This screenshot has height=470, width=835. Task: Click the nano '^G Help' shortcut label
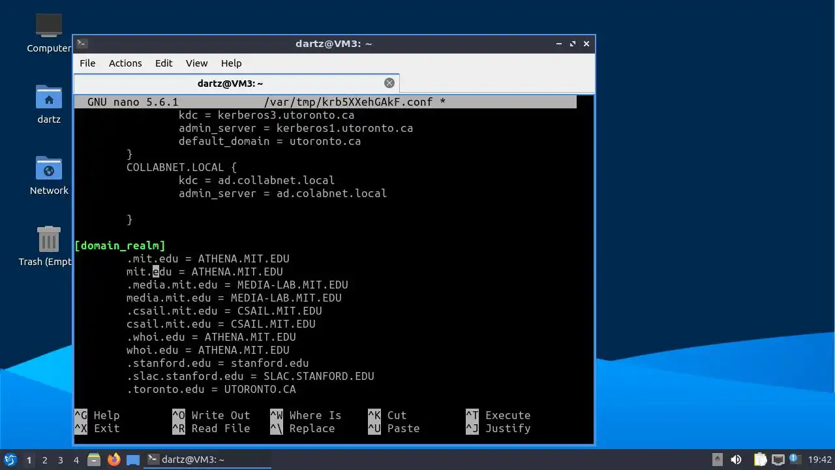97,415
